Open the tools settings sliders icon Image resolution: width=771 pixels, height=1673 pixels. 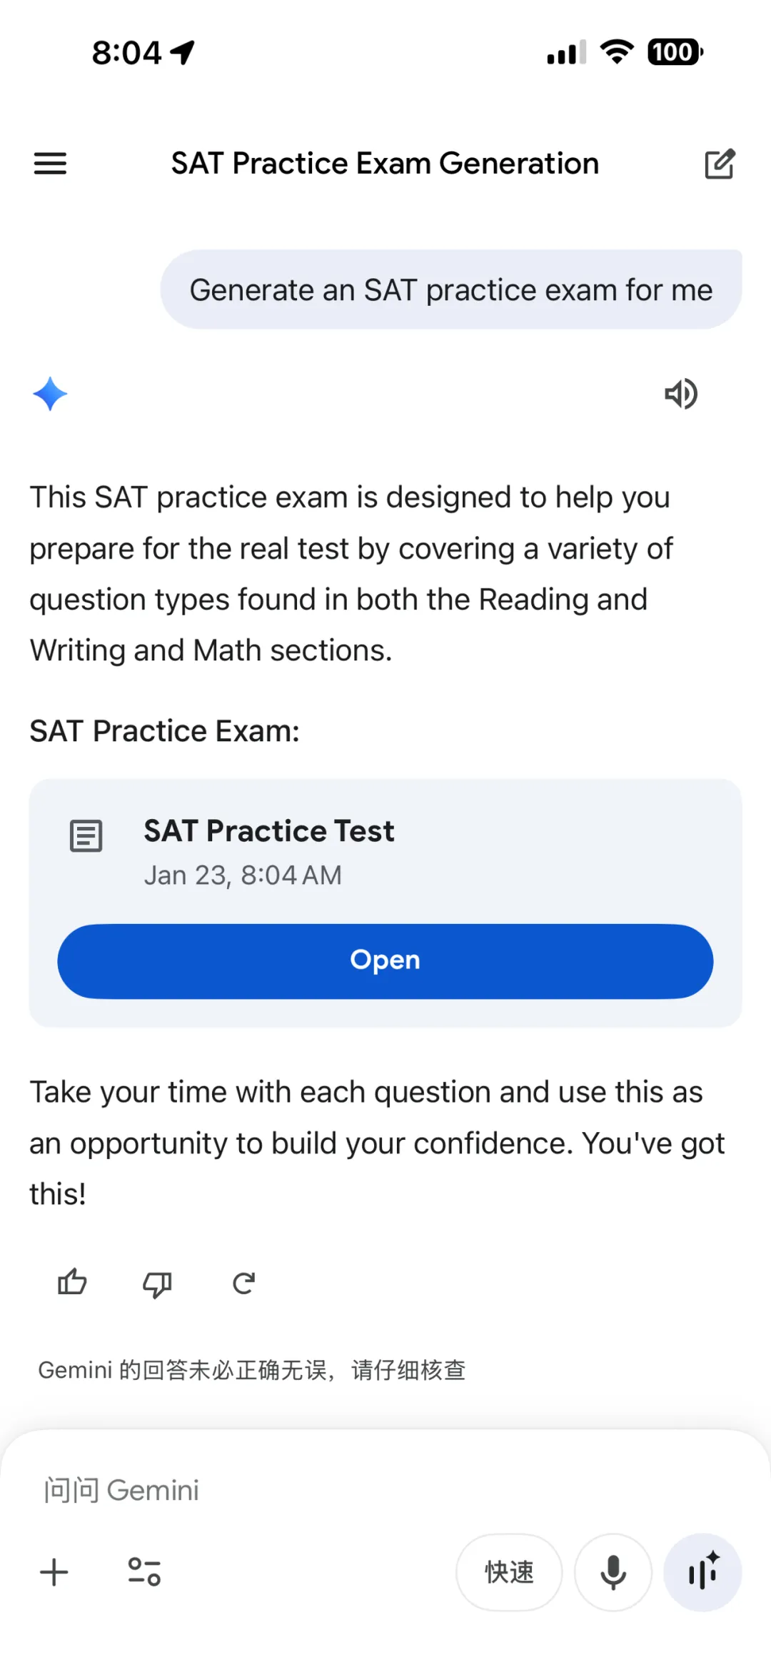point(144,1572)
